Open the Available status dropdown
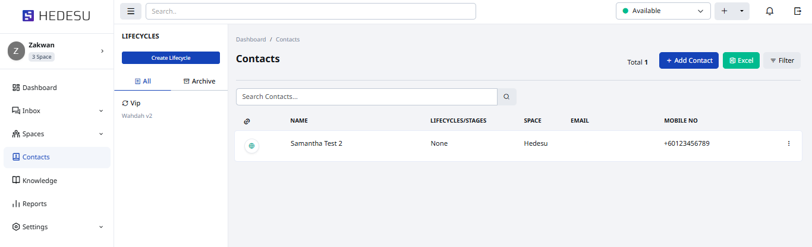 click(x=663, y=11)
